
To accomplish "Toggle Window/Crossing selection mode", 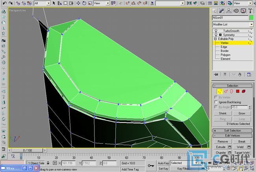I will [x=71, y=3].
